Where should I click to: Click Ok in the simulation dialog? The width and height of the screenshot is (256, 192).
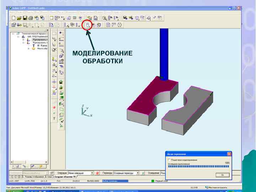click(x=223, y=175)
